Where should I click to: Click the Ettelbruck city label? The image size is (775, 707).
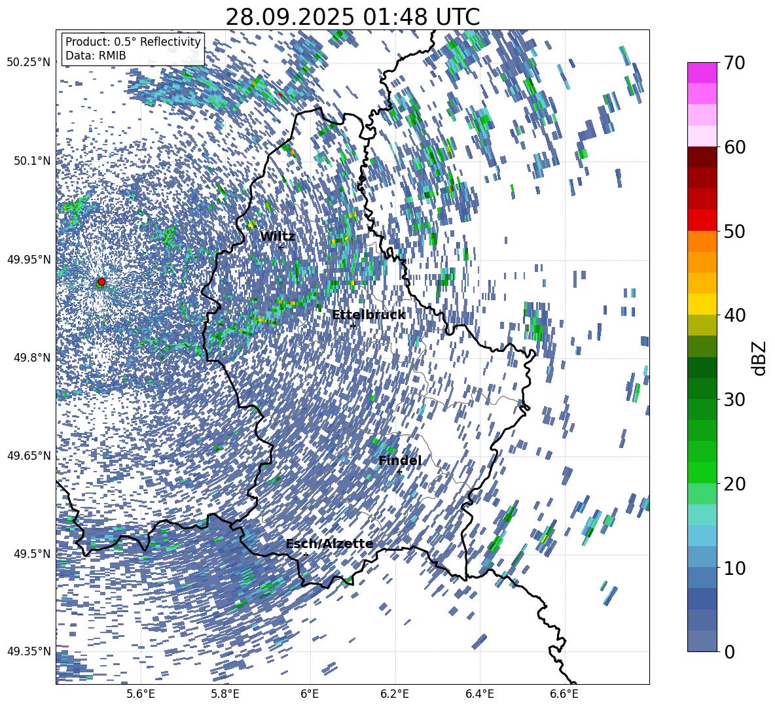click(x=369, y=315)
